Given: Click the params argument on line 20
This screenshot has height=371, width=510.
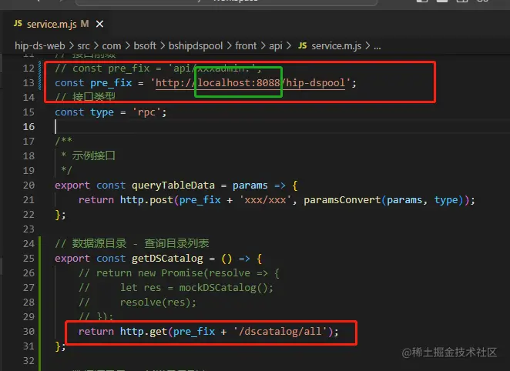Looking at the screenshot, I should pos(250,185).
